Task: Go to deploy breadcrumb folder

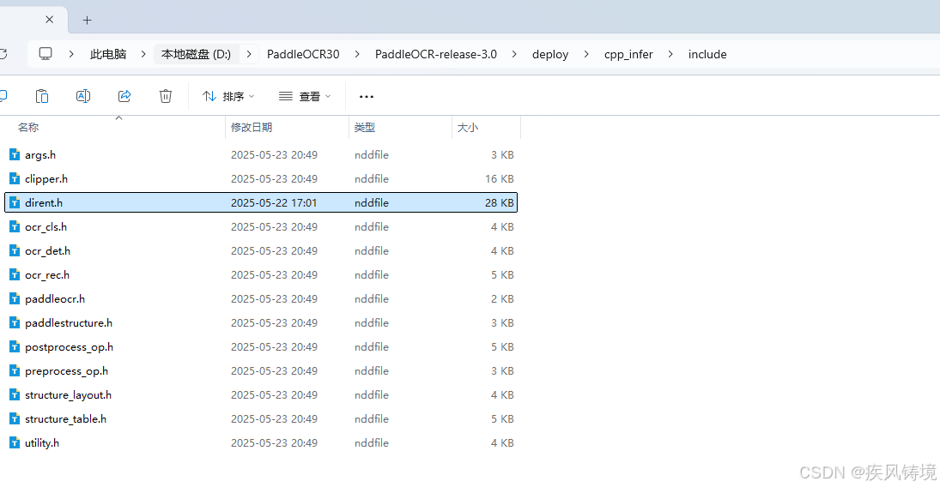Action: pyautogui.click(x=550, y=55)
